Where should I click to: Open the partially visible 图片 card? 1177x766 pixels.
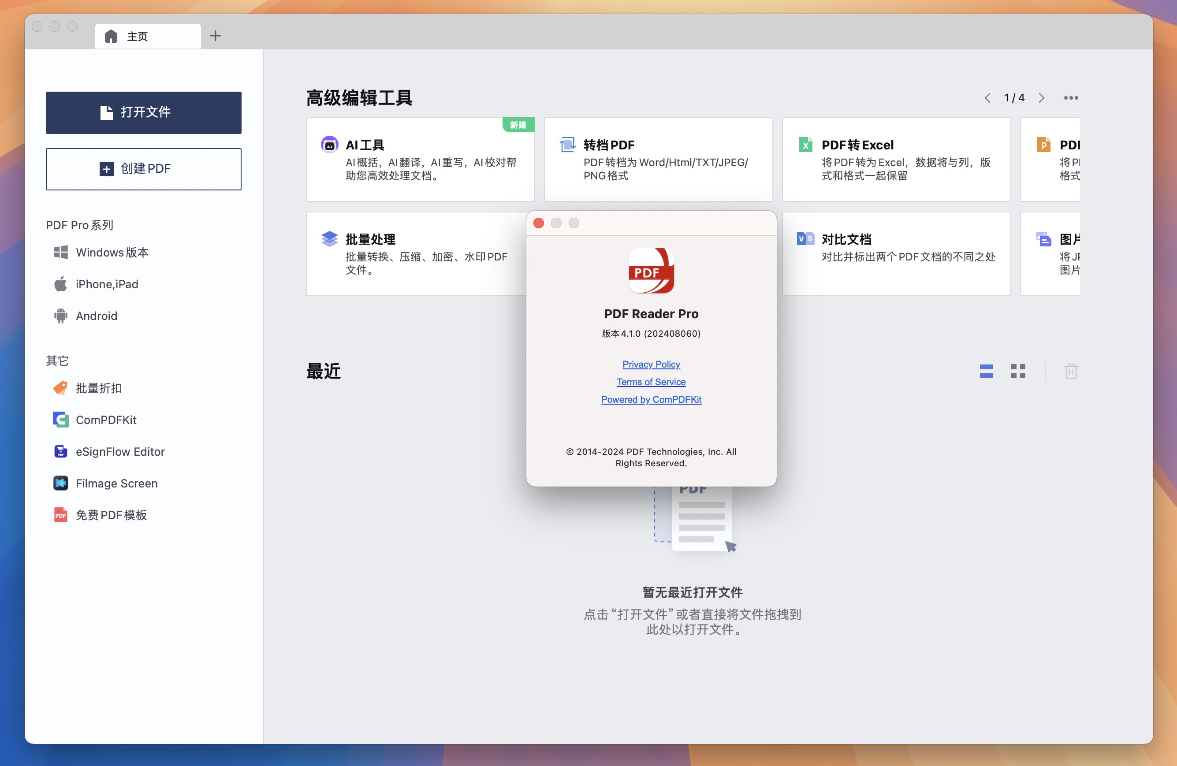1050,254
